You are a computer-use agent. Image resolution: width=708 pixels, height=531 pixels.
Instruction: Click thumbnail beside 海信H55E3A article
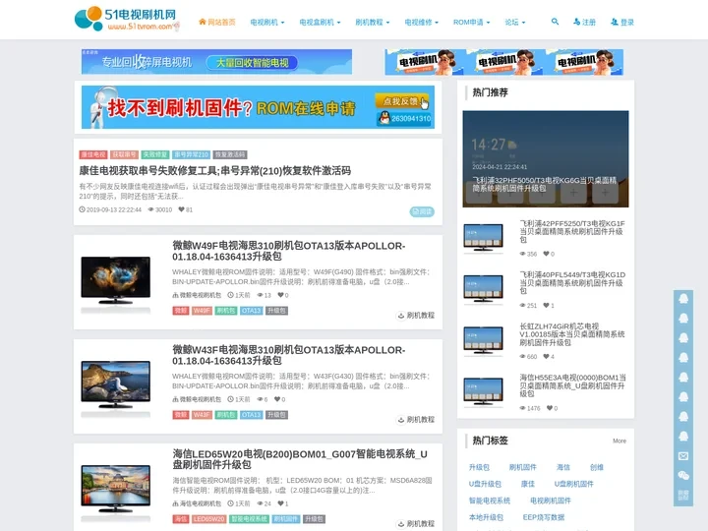coord(483,392)
